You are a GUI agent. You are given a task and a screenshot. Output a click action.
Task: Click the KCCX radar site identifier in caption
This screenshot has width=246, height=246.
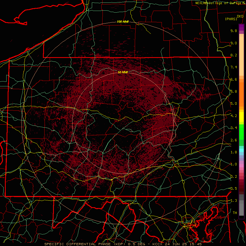coord(158,244)
